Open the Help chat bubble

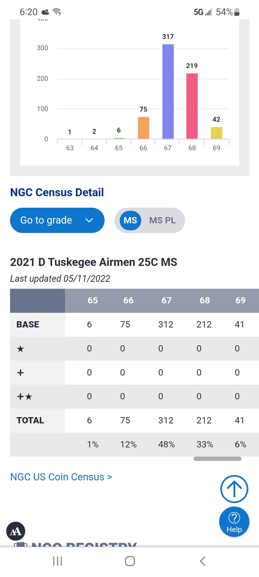click(234, 522)
